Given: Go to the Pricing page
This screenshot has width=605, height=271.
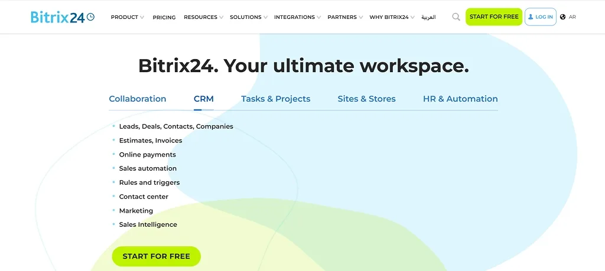Looking at the screenshot, I should coord(164,17).
